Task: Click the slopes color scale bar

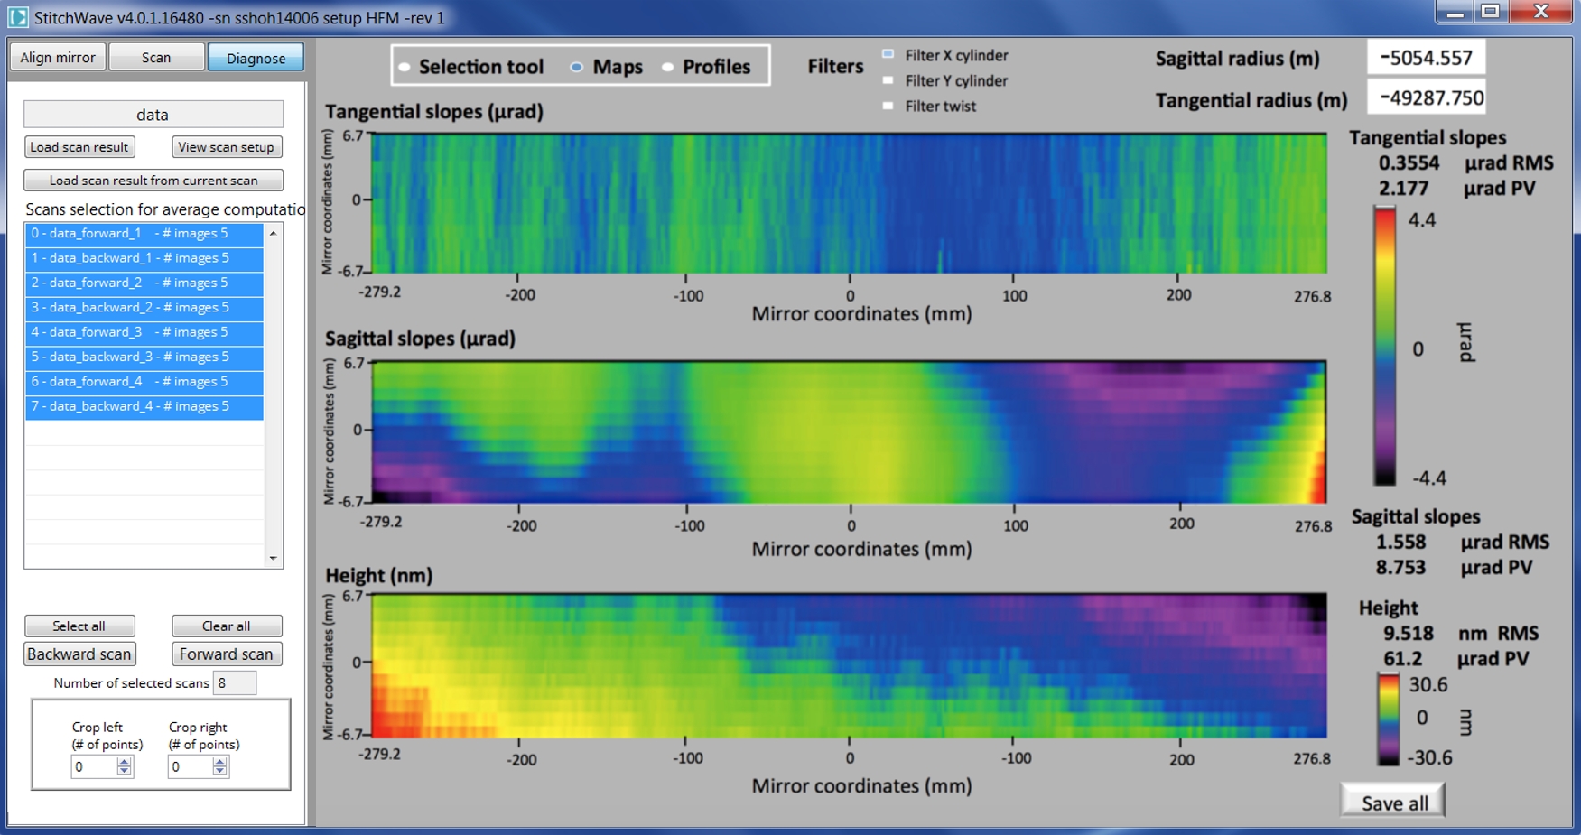Action: pos(1384,348)
